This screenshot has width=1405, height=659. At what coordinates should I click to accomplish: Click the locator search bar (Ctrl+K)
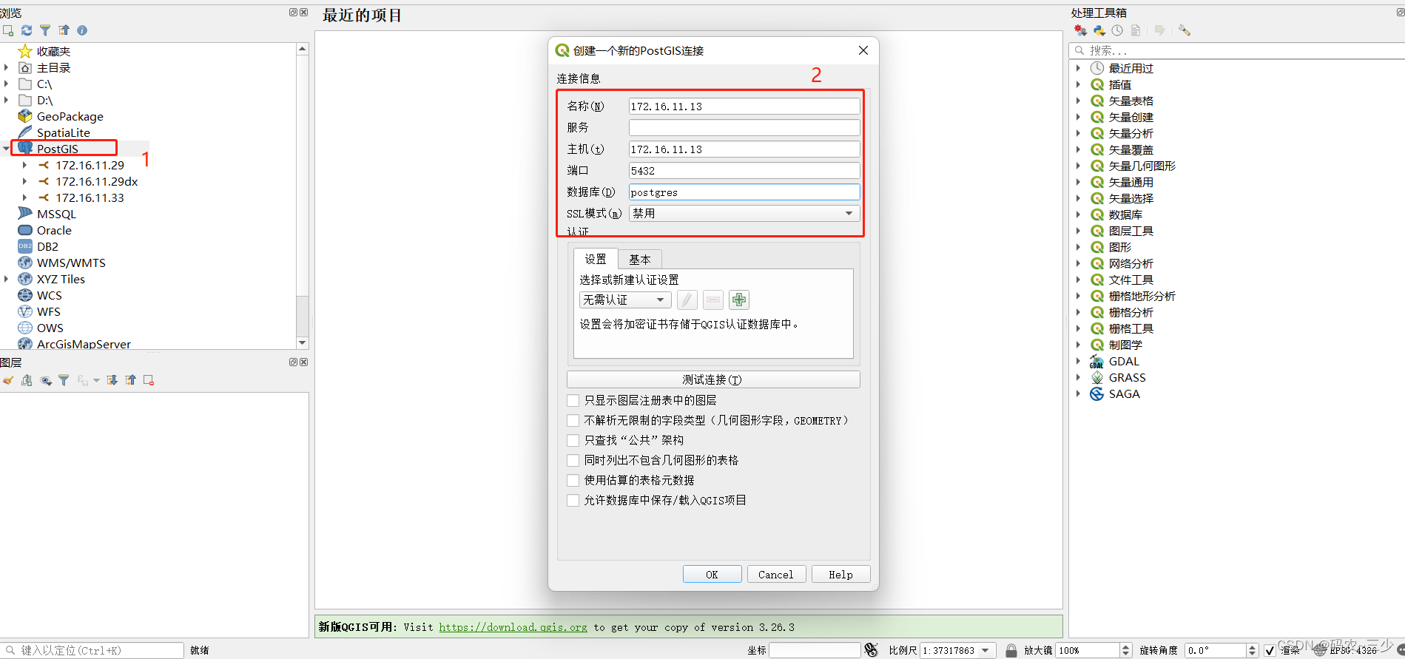[92, 650]
